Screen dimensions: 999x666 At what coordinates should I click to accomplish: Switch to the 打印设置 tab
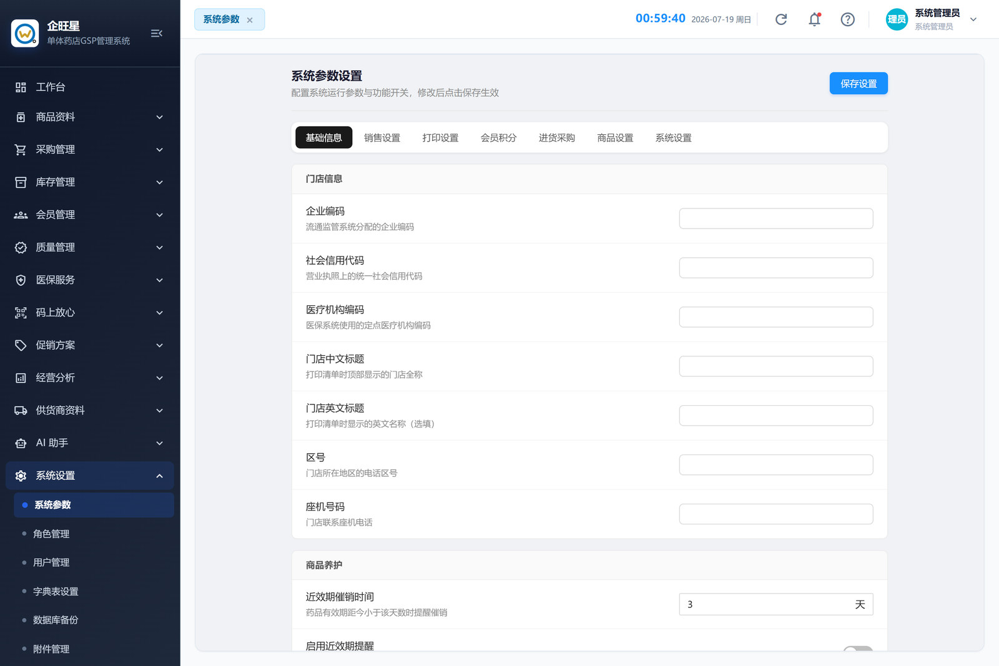tap(440, 137)
